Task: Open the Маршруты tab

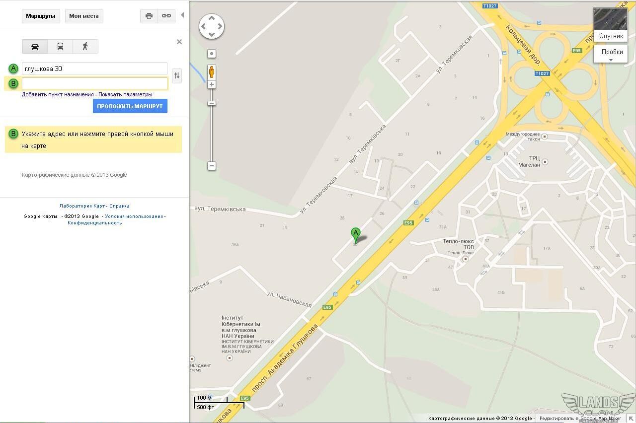Action: coord(41,16)
